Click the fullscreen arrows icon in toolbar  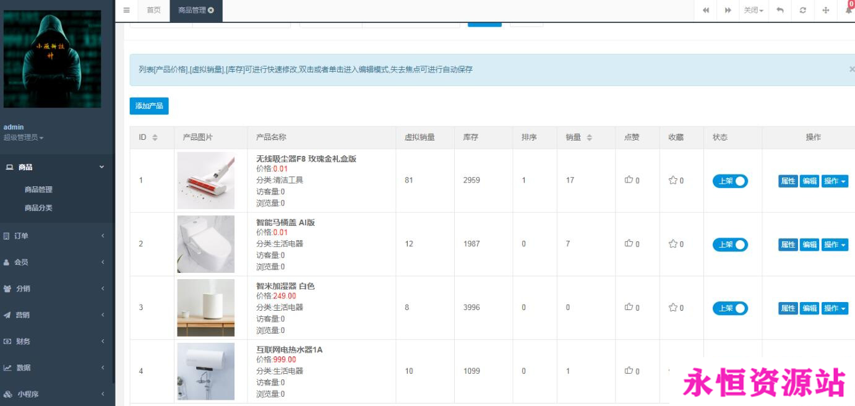tap(825, 11)
